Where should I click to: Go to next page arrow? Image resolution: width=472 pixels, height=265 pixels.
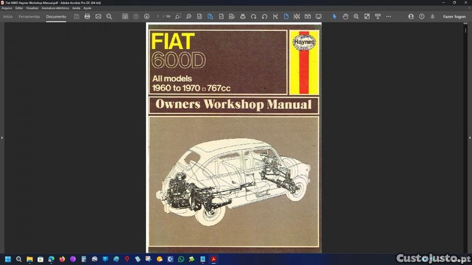[147, 16]
